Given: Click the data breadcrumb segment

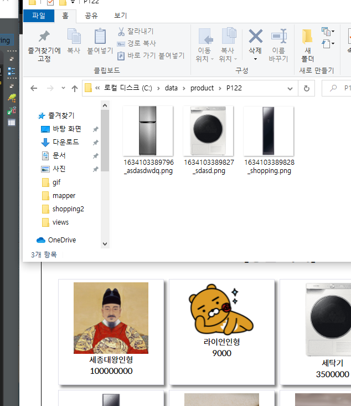Looking at the screenshot, I should tap(171, 88).
